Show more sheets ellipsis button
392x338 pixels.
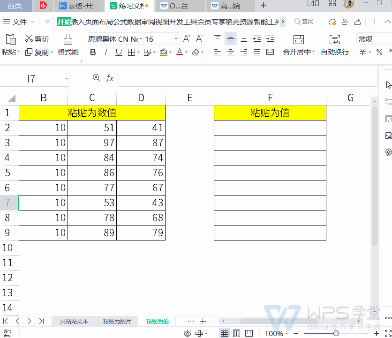(x=191, y=321)
